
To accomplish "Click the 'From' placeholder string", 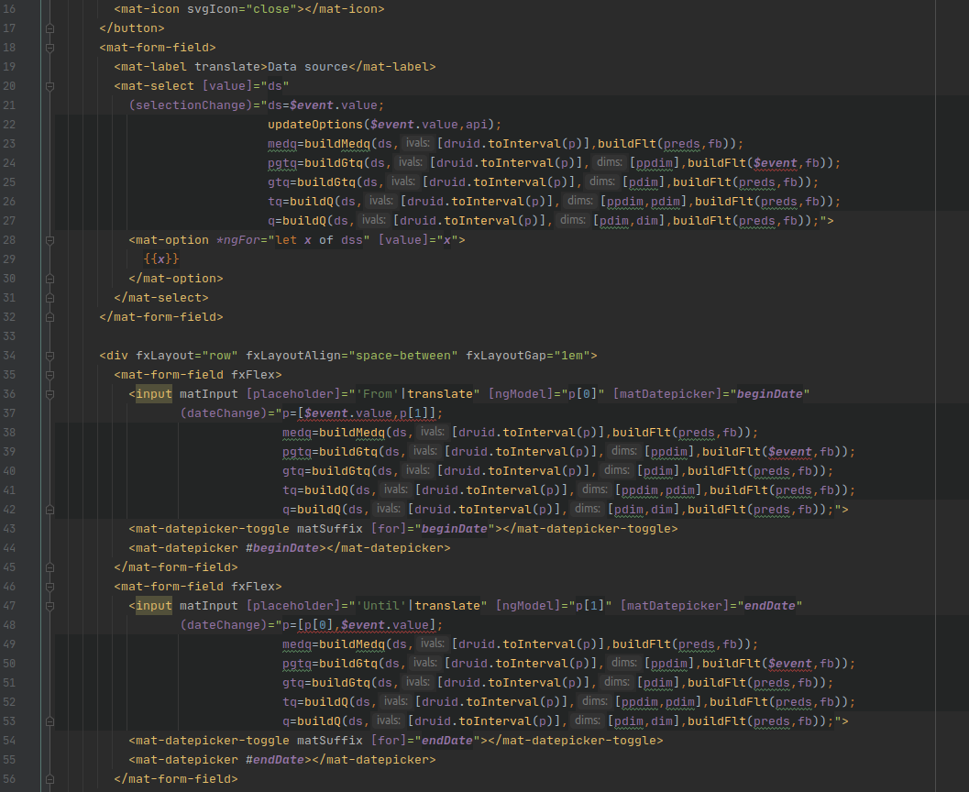I will point(378,393).
